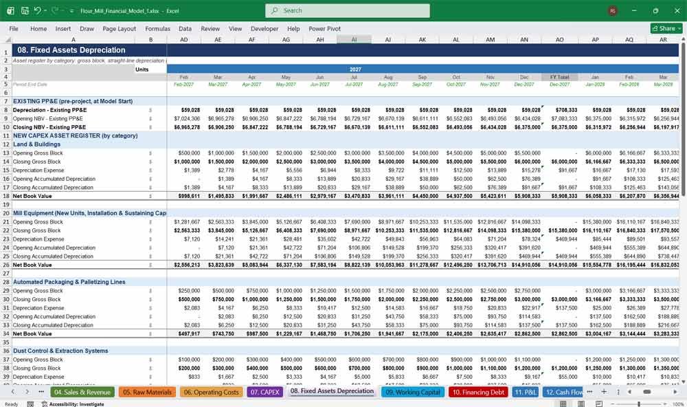The width and height of the screenshot is (687, 407).
Task: Click in the Search box
Action: [x=348, y=10]
